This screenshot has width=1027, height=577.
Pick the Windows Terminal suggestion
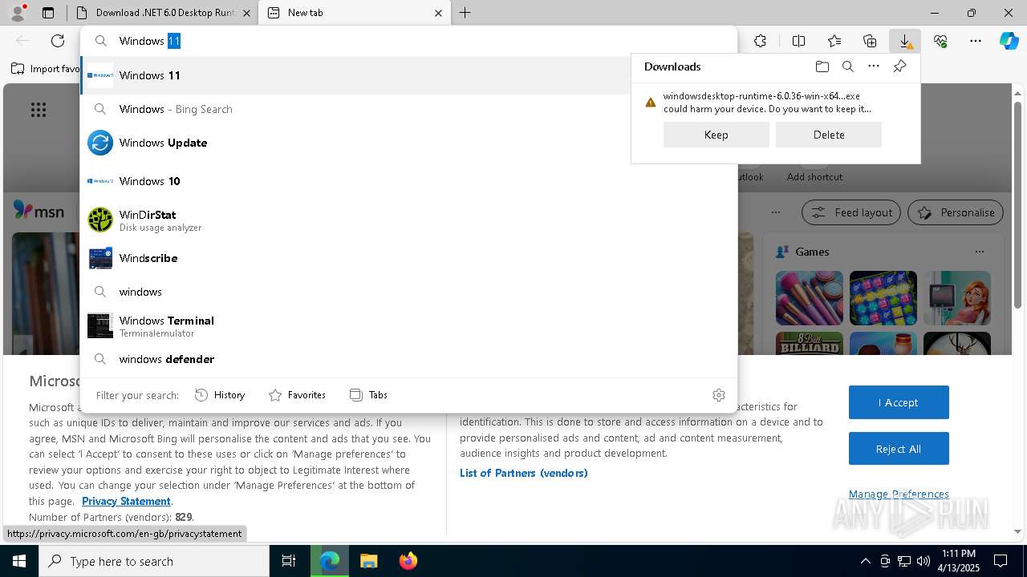(408, 325)
